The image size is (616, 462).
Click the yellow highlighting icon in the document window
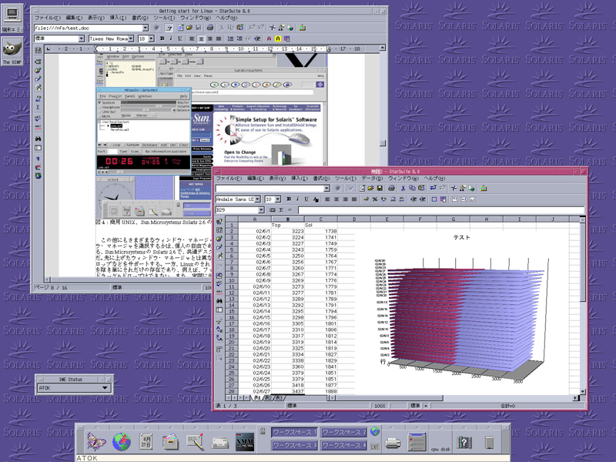pyautogui.click(x=278, y=38)
